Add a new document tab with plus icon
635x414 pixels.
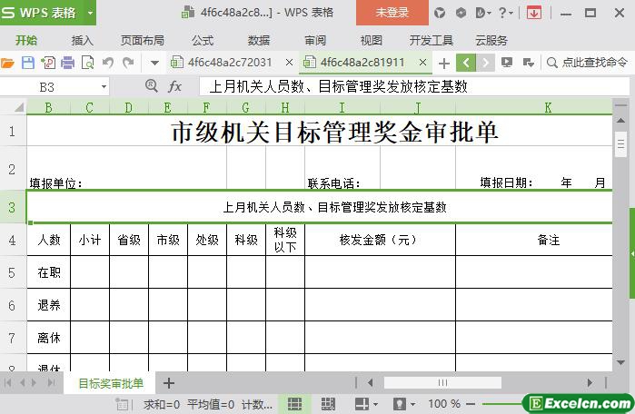[x=444, y=64]
